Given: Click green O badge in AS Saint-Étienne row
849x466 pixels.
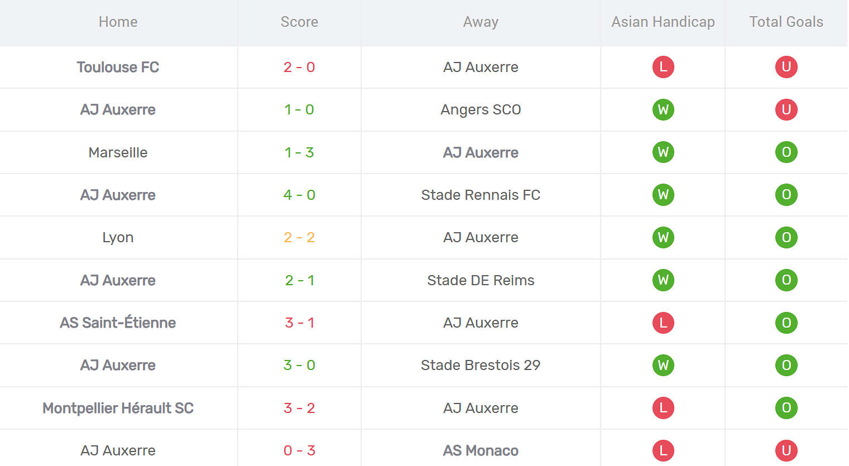Looking at the screenshot, I should coord(786,323).
